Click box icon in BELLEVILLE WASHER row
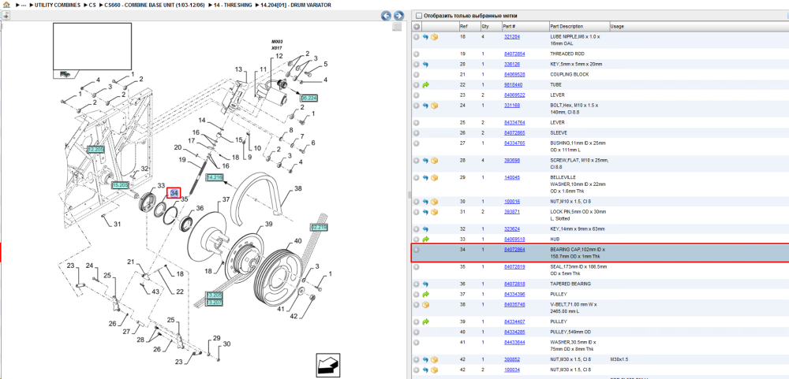The image size is (789, 379). click(x=434, y=177)
